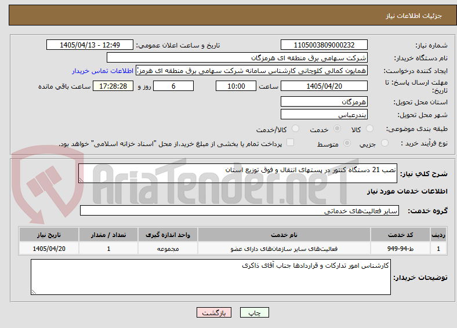Screen dimensions: 457x328
Task: Click the announcement date field 1405/04/13 - 12:49
Action: pos(90,45)
